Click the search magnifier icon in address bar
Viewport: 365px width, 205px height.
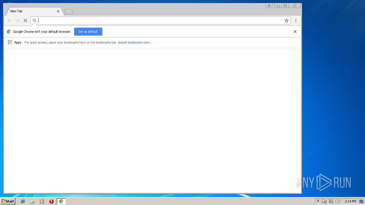point(35,20)
